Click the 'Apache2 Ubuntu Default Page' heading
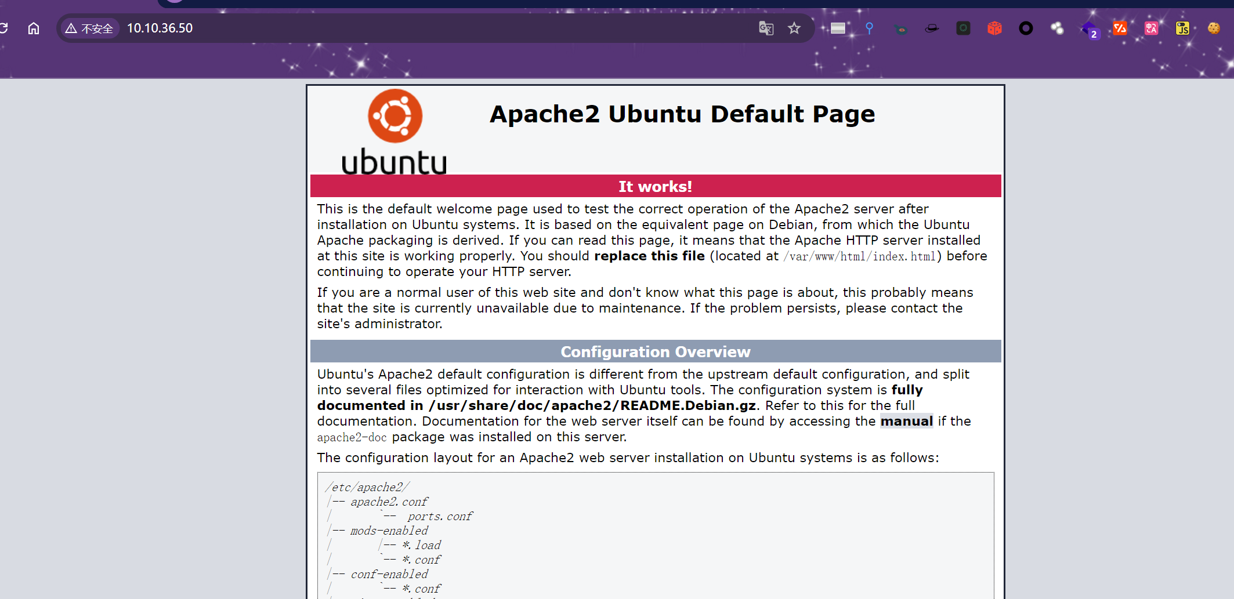 (682, 114)
